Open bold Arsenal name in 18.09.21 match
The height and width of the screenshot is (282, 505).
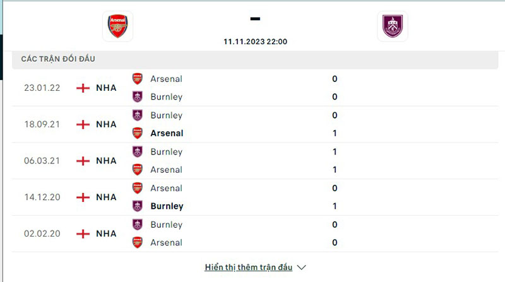point(167,133)
